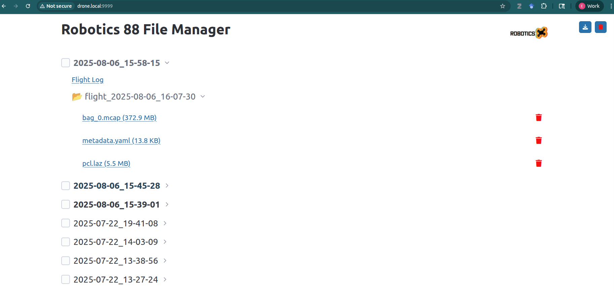Open the Flight Log link
Image resolution: width=614 pixels, height=293 pixels.
pyautogui.click(x=87, y=80)
